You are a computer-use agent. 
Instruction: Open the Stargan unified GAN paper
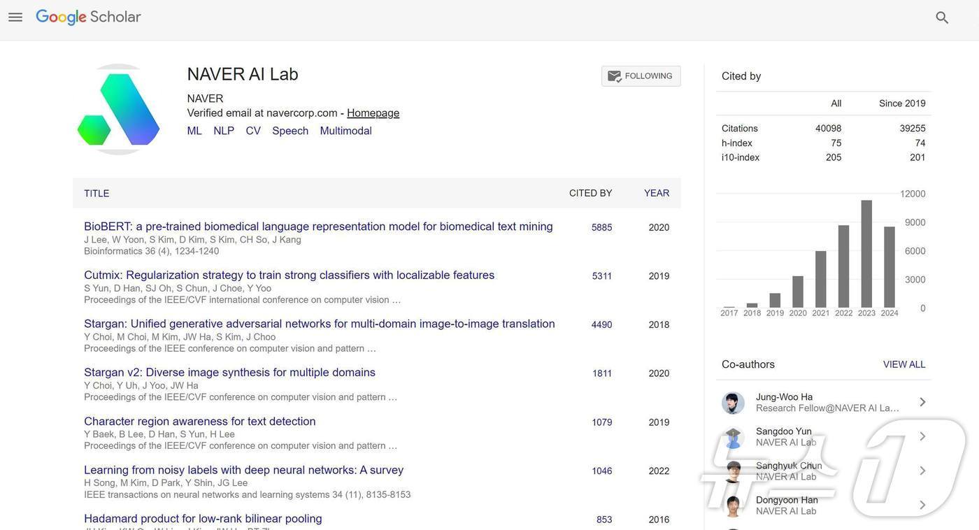coord(320,324)
